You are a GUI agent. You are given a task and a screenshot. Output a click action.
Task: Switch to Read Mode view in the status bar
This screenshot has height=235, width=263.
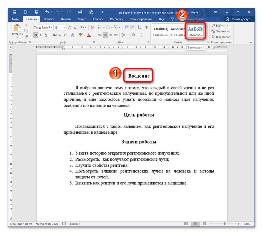[x=186, y=224]
